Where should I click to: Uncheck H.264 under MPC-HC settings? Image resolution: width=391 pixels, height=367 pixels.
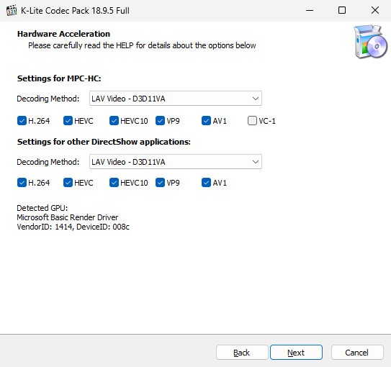[22, 121]
